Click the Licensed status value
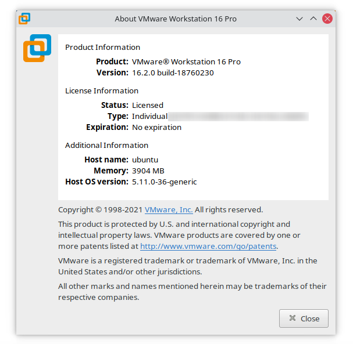 (x=148, y=106)
